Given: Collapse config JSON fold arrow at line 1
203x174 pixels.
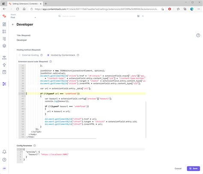Looking at the screenshot, I should click(22, 149).
